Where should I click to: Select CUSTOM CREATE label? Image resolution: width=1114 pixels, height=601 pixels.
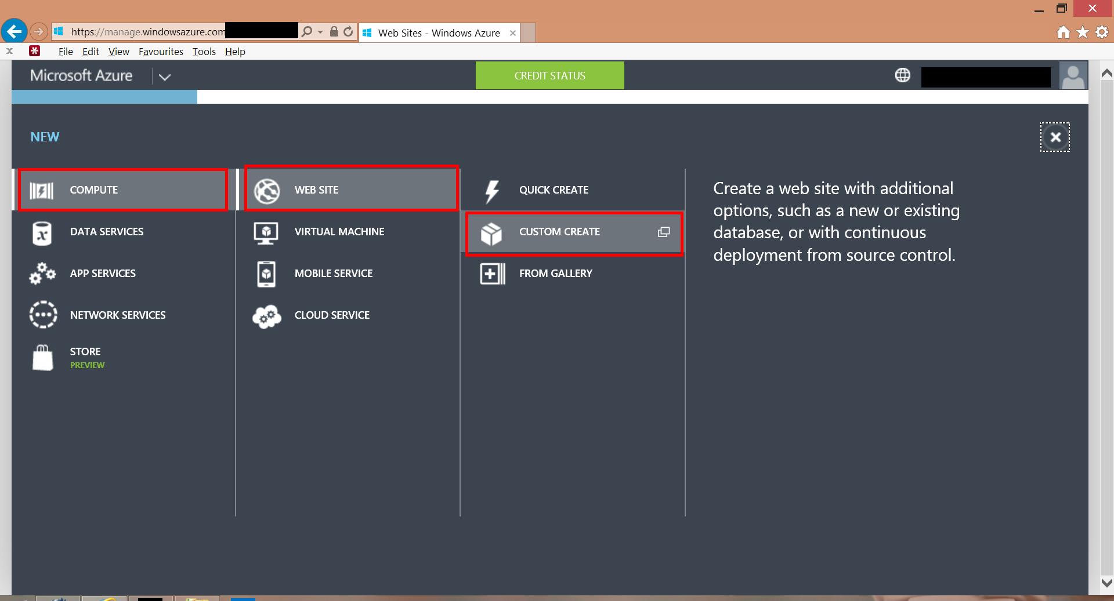click(559, 232)
